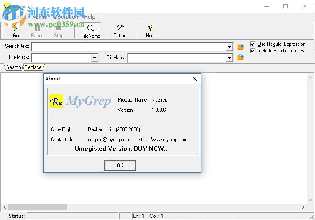
Task: Click the vertical scrollbar down arrow
Action: click(x=310, y=200)
